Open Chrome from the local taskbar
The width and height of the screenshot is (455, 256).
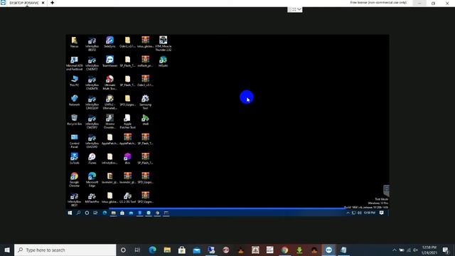click(x=284, y=250)
